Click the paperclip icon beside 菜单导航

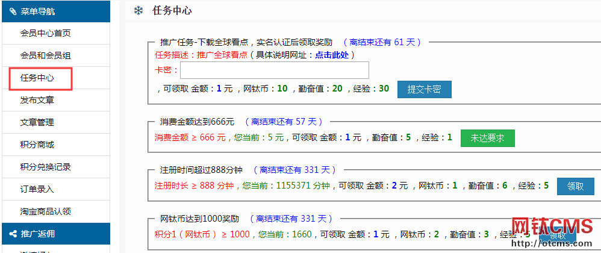pyautogui.click(x=13, y=11)
